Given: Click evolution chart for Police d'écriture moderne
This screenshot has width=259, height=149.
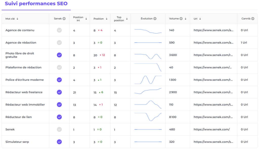Looking at the screenshot, I should (148, 80).
